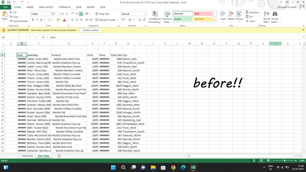This screenshot has height=172, width=306.
Task: Click Decrease Decimal icon
Action: click(x=144, y=20)
